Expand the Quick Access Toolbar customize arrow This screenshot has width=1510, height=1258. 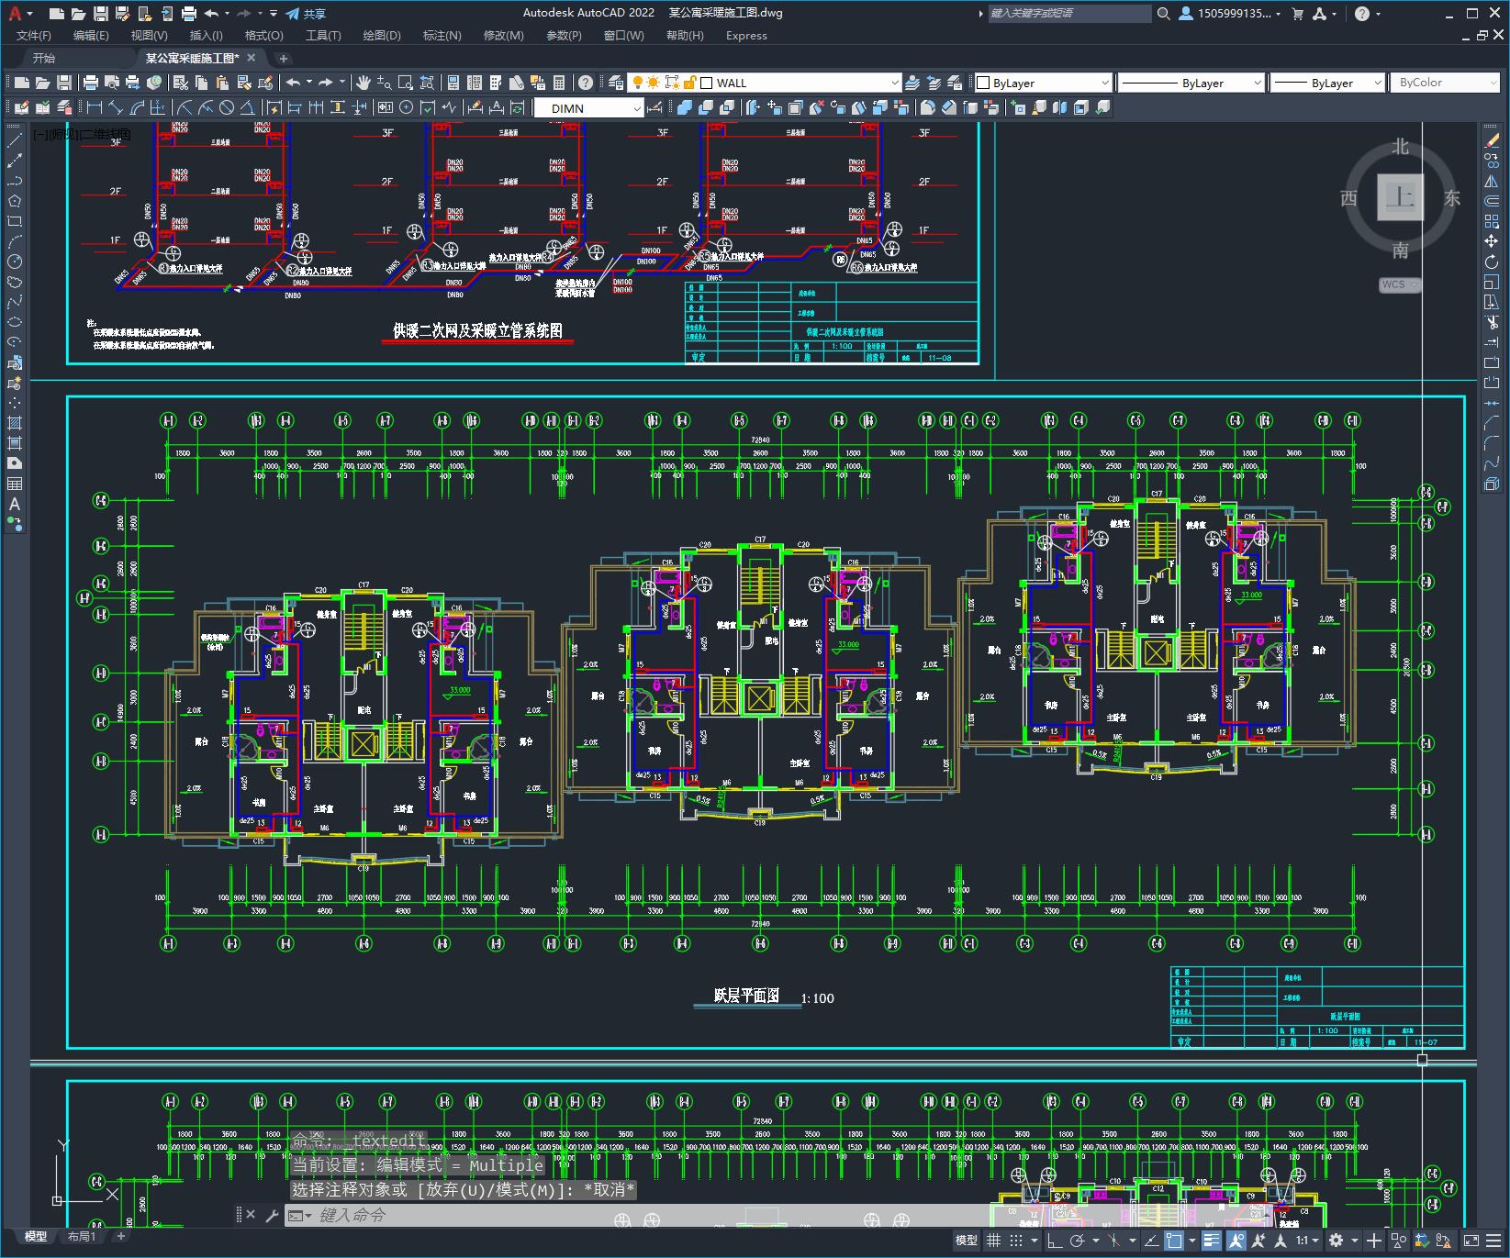273,14
